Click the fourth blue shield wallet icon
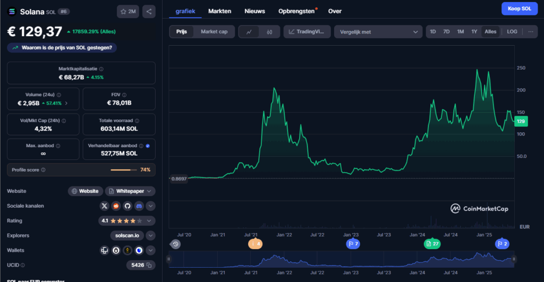Viewport: 544px width, 282px height. pyautogui.click(x=139, y=251)
